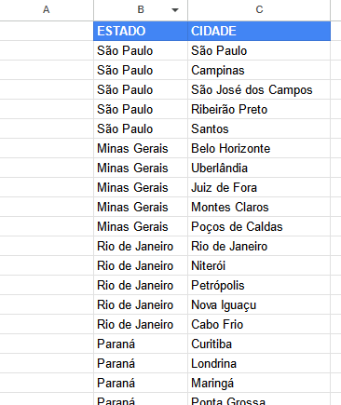The height and width of the screenshot is (405, 341).
Task: Click the Belo Horizonte cell
Action: pyautogui.click(x=259, y=148)
